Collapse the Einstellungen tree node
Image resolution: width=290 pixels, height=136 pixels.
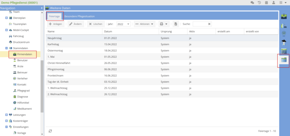point(6,127)
